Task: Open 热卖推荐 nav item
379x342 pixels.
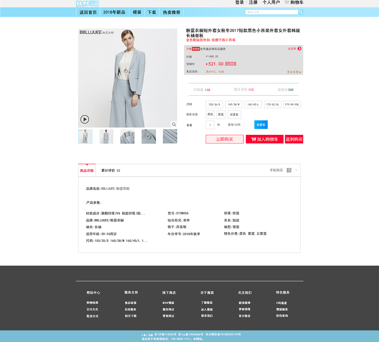Action: click(172, 12)
